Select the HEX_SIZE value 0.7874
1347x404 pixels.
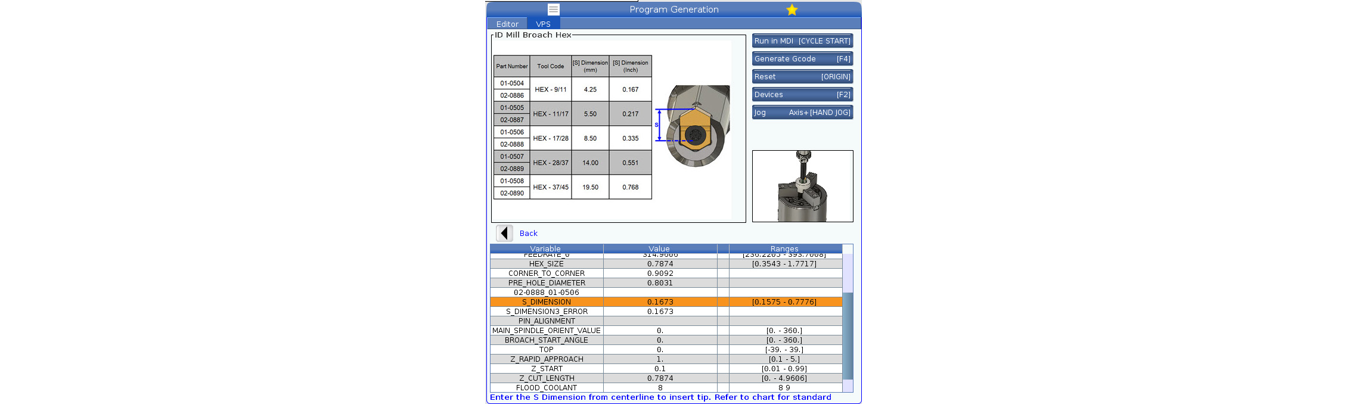tap(660, 263)
